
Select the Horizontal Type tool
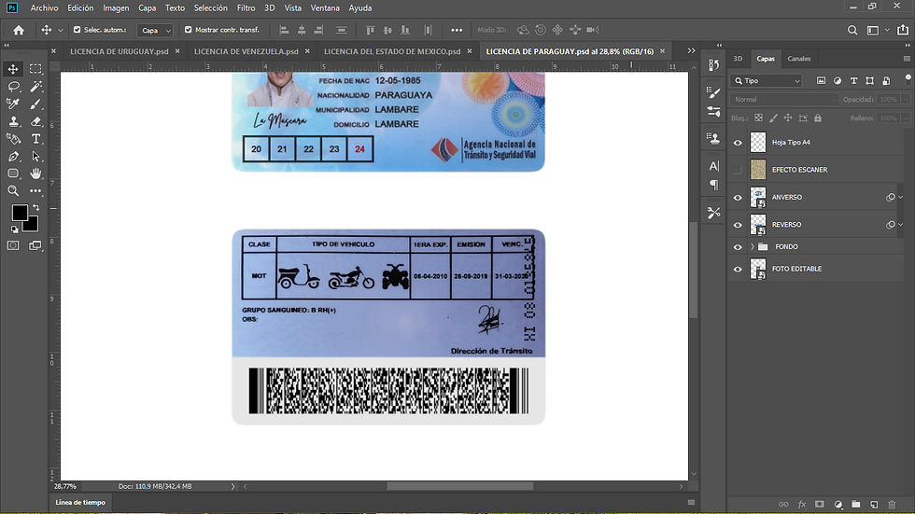(35, 139)
